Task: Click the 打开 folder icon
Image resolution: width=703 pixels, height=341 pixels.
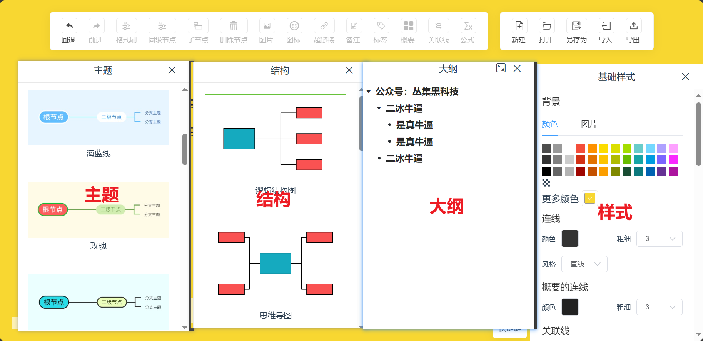Action: tap(547, 26)
